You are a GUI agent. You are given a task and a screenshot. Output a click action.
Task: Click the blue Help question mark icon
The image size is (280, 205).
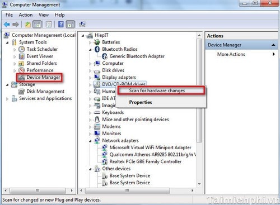(x=61, y=24)
